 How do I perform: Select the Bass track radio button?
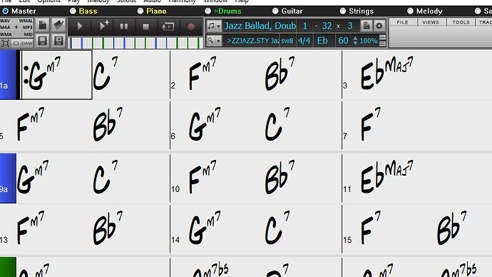73,11
